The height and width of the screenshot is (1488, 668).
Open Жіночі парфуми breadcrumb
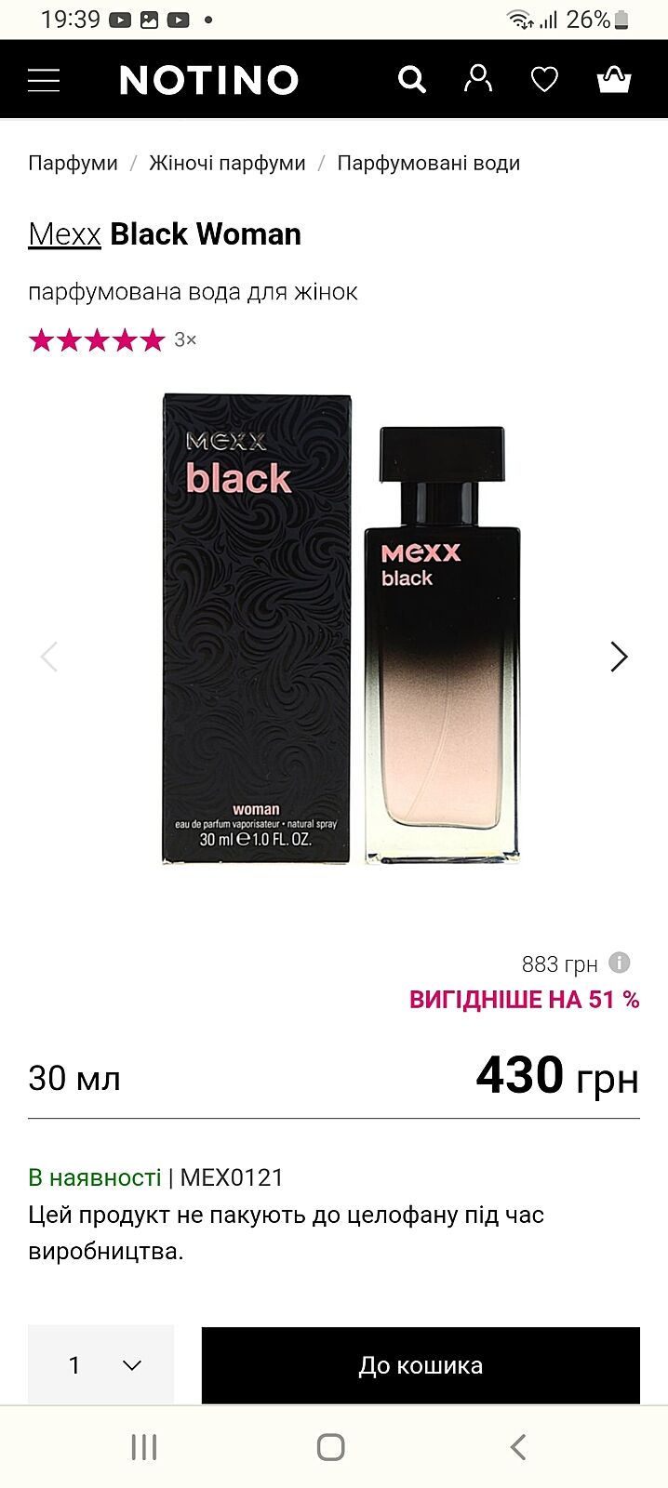[227, 163]
